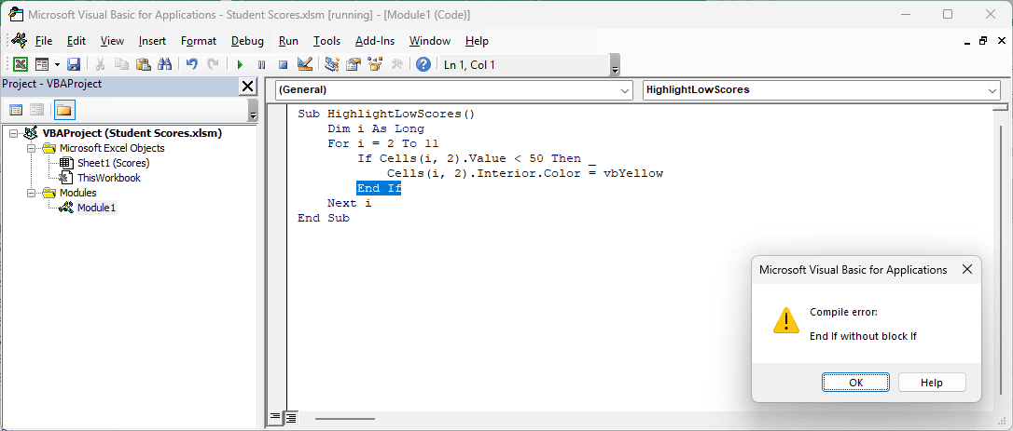Open Find with the binoculars icon
The image size is (1013, 431).
[164, 64]
